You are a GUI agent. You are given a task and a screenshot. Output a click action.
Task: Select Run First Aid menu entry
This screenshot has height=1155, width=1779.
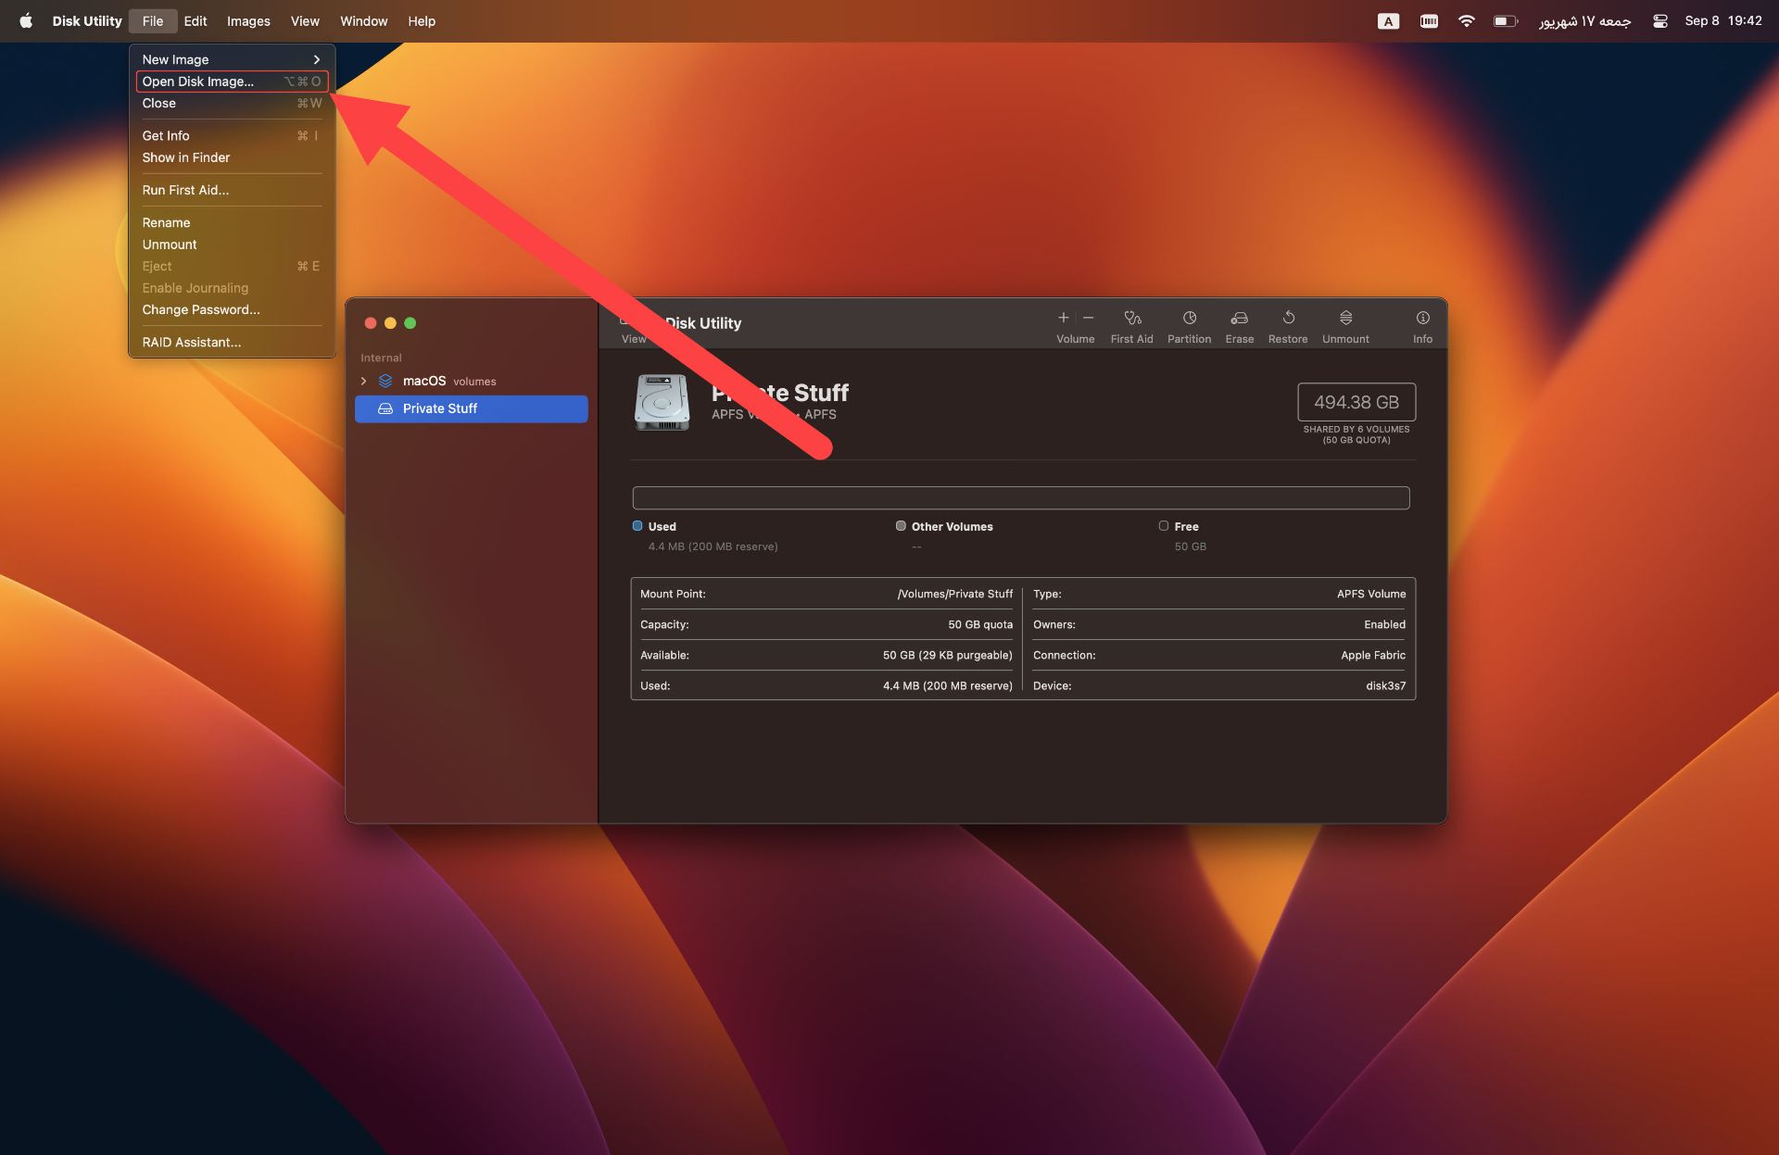tap(185, 190)
